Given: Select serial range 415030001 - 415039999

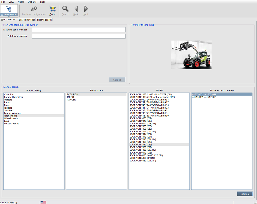Looking at the screenshot, I should pos(222,94).
